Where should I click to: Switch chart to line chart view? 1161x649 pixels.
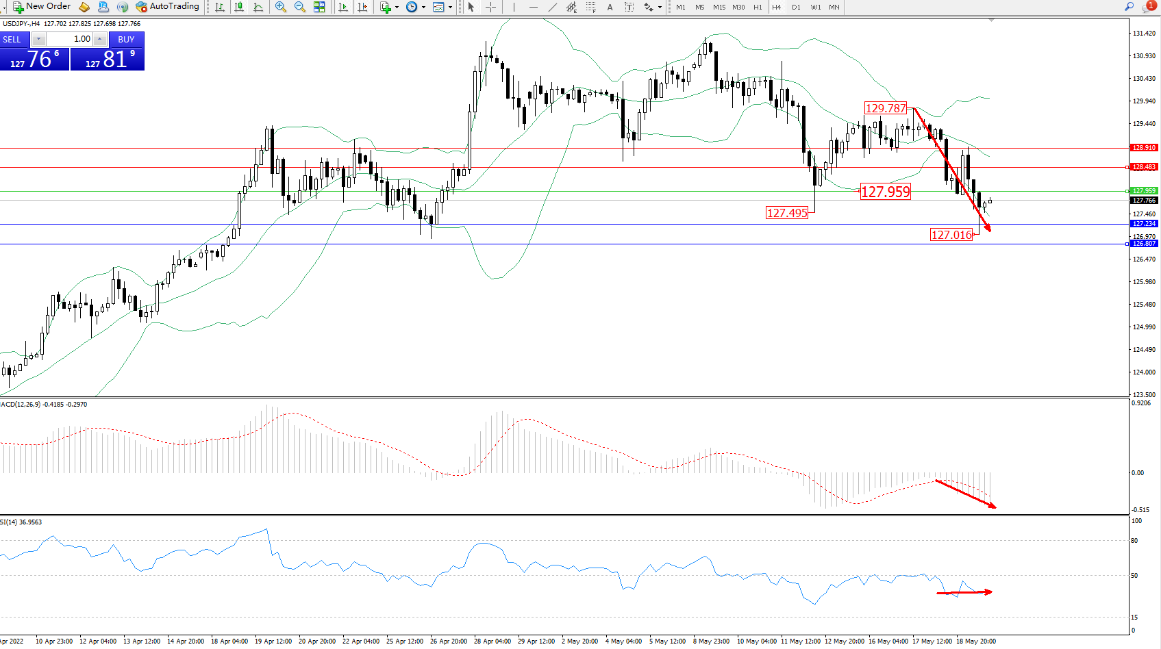pyautogui.click(x=258, y=7)
